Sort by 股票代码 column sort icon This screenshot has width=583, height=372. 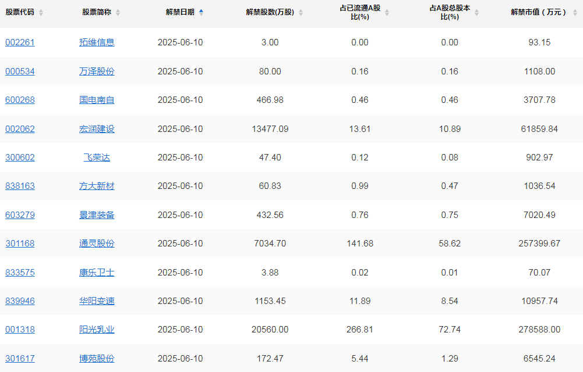41,12
